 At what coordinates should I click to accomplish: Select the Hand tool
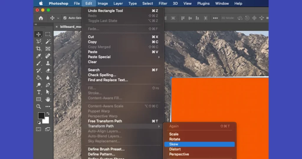[48, 99]
